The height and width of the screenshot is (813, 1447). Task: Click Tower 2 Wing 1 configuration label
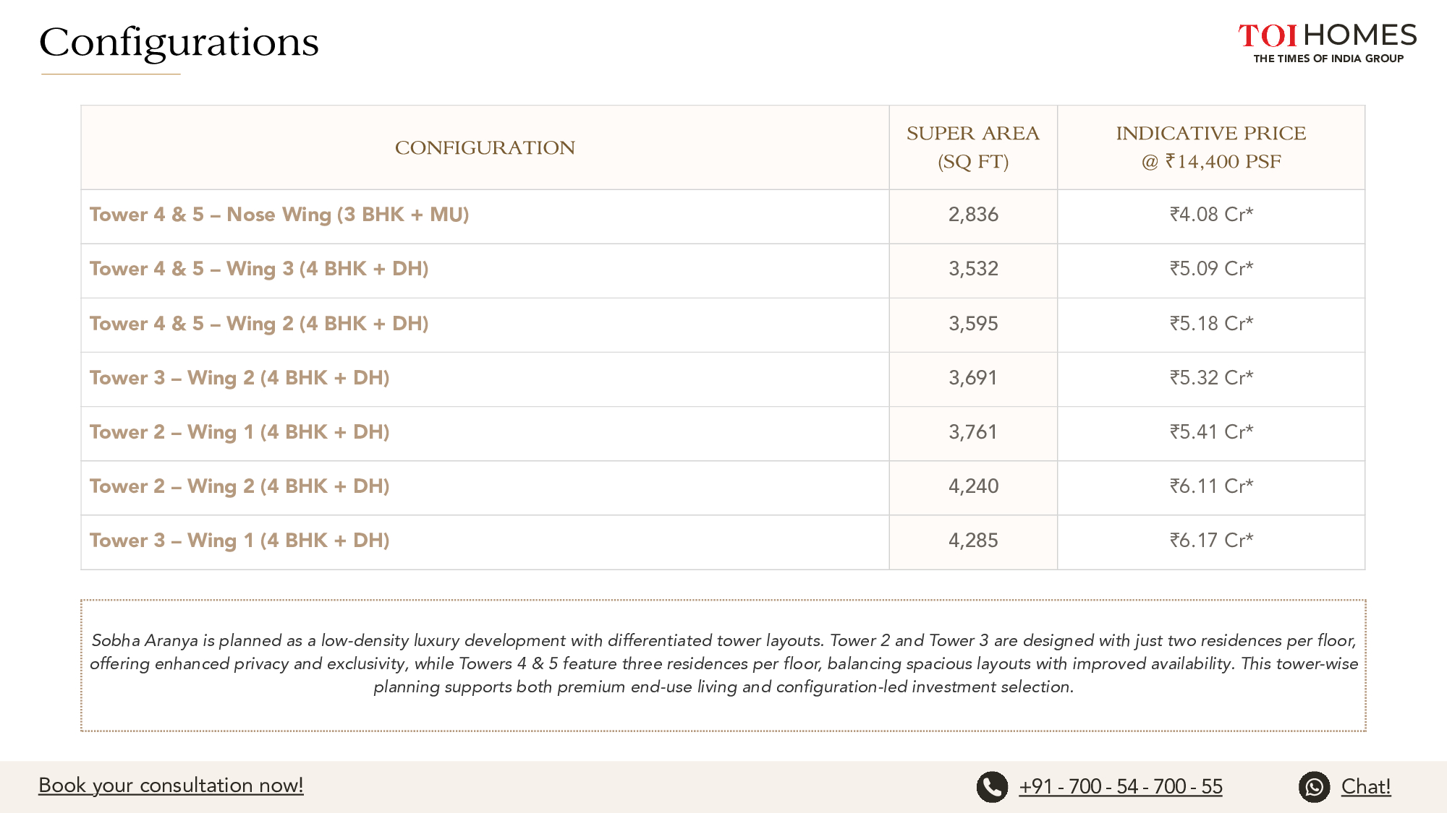pos(239,432)
